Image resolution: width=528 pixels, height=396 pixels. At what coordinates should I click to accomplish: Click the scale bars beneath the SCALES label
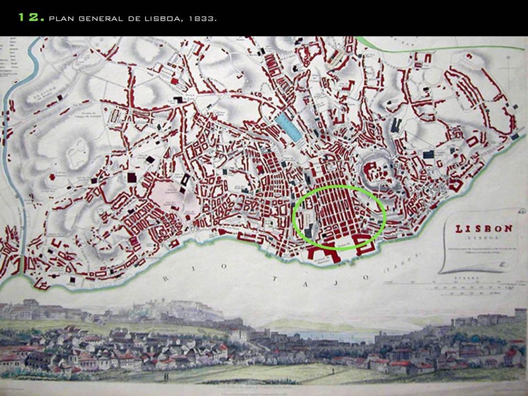pyautogui.click(x=455, y=288)
